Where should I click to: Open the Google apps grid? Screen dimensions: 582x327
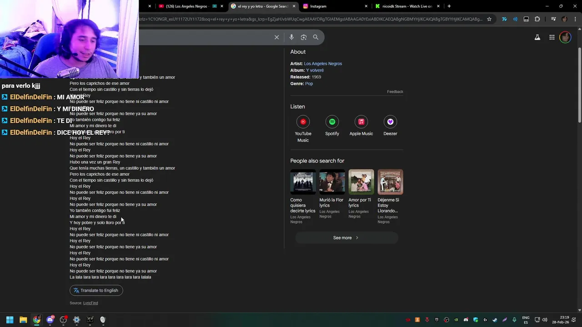coord(552,37)
